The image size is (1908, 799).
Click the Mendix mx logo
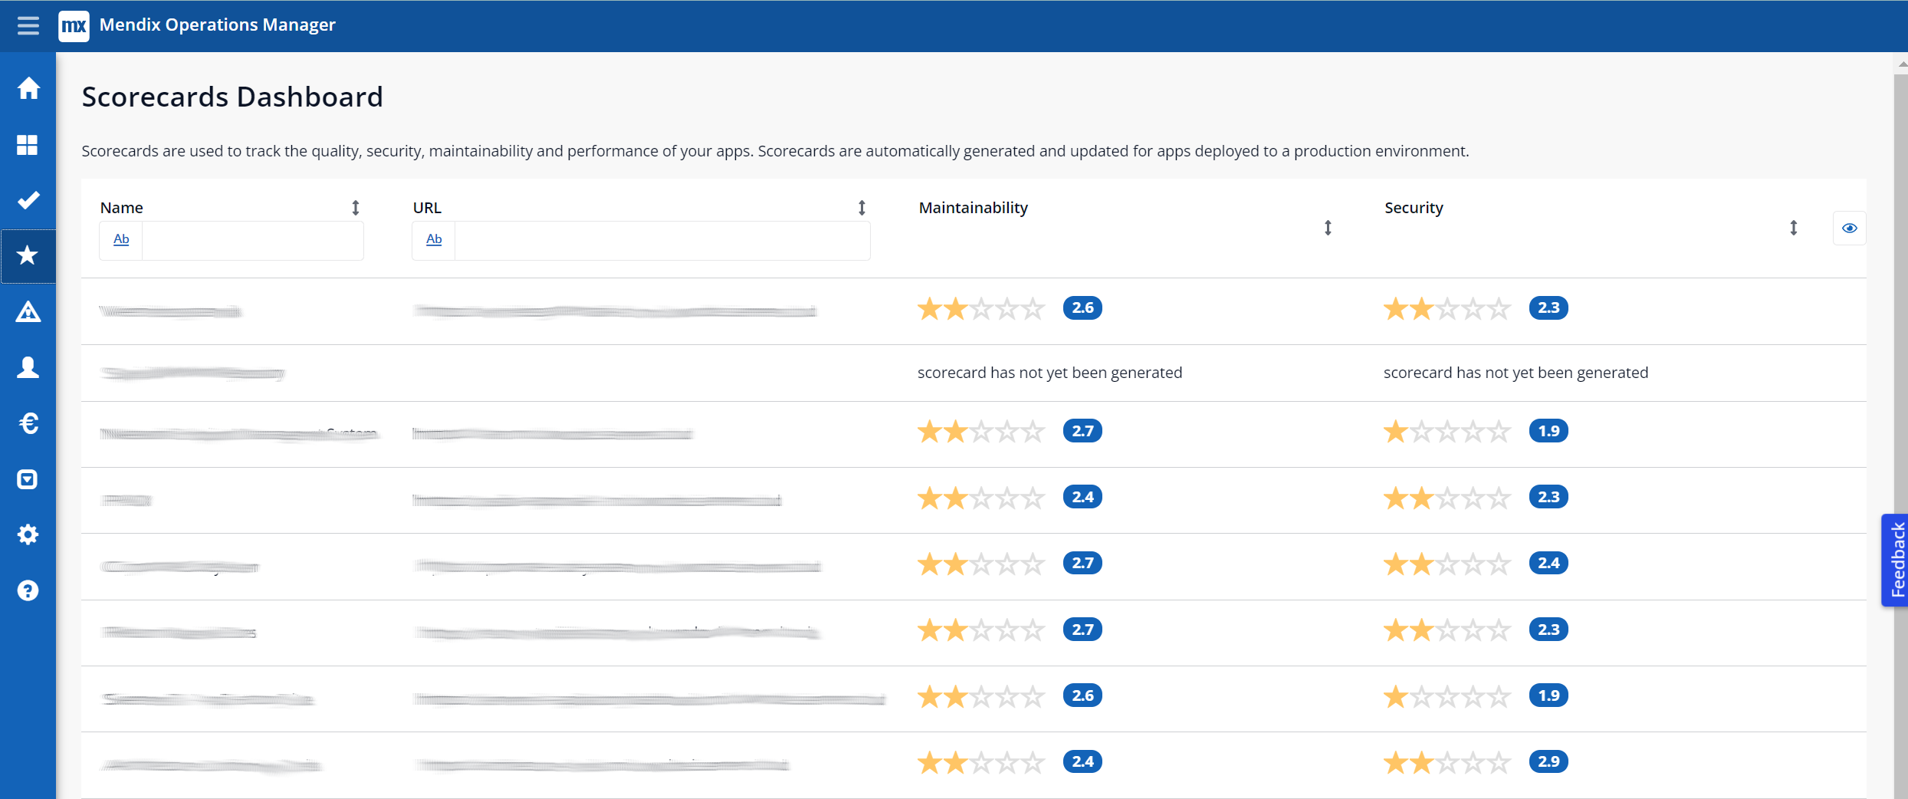tap(74, 25)
